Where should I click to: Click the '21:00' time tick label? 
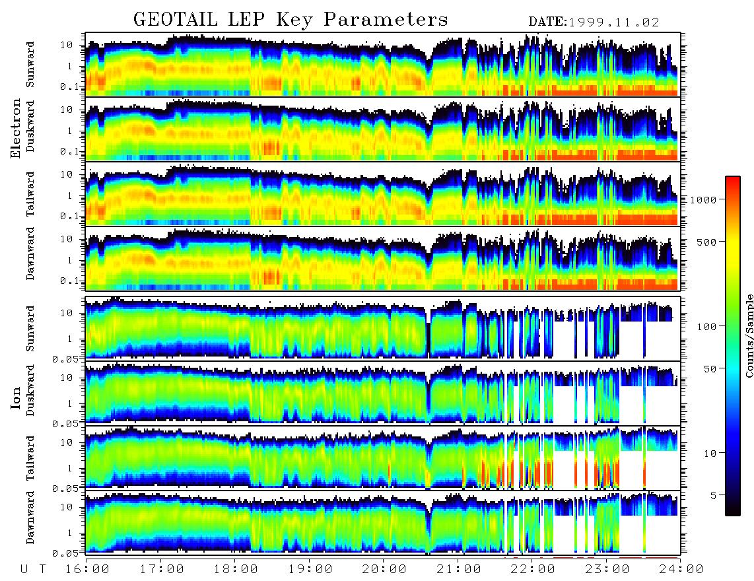point(459,569)
